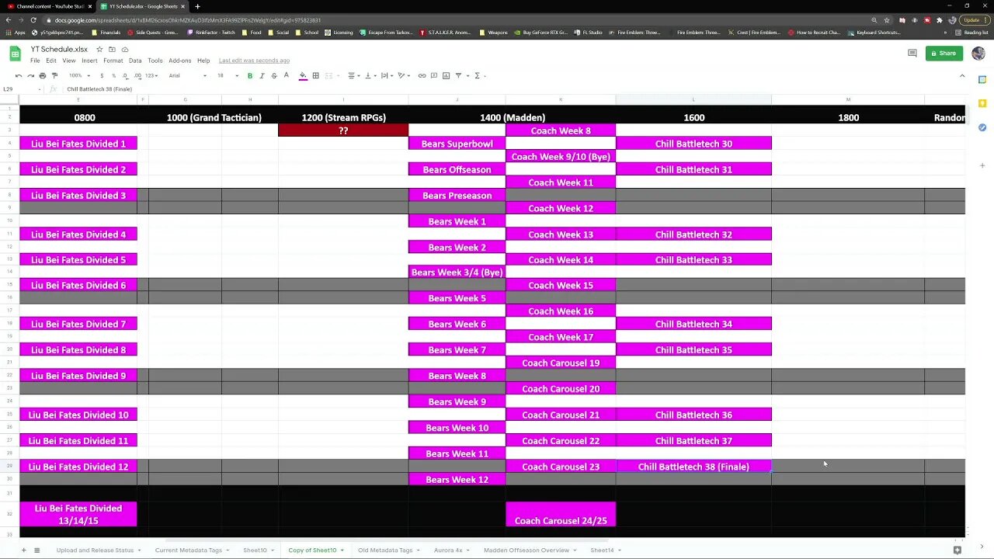Toggle strikethrough formatting
Image resolution: width=994 pixels, height=559 pixels.
pos(273,75)
